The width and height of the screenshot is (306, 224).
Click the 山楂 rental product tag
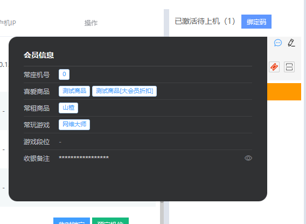point(68,108)
